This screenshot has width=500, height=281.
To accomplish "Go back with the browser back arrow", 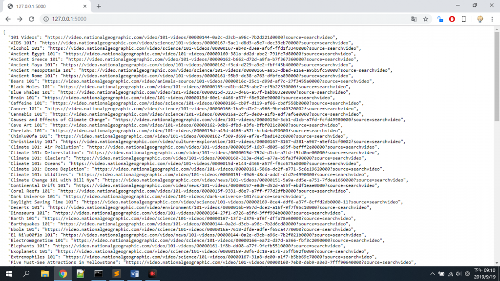I will [8, 19].
